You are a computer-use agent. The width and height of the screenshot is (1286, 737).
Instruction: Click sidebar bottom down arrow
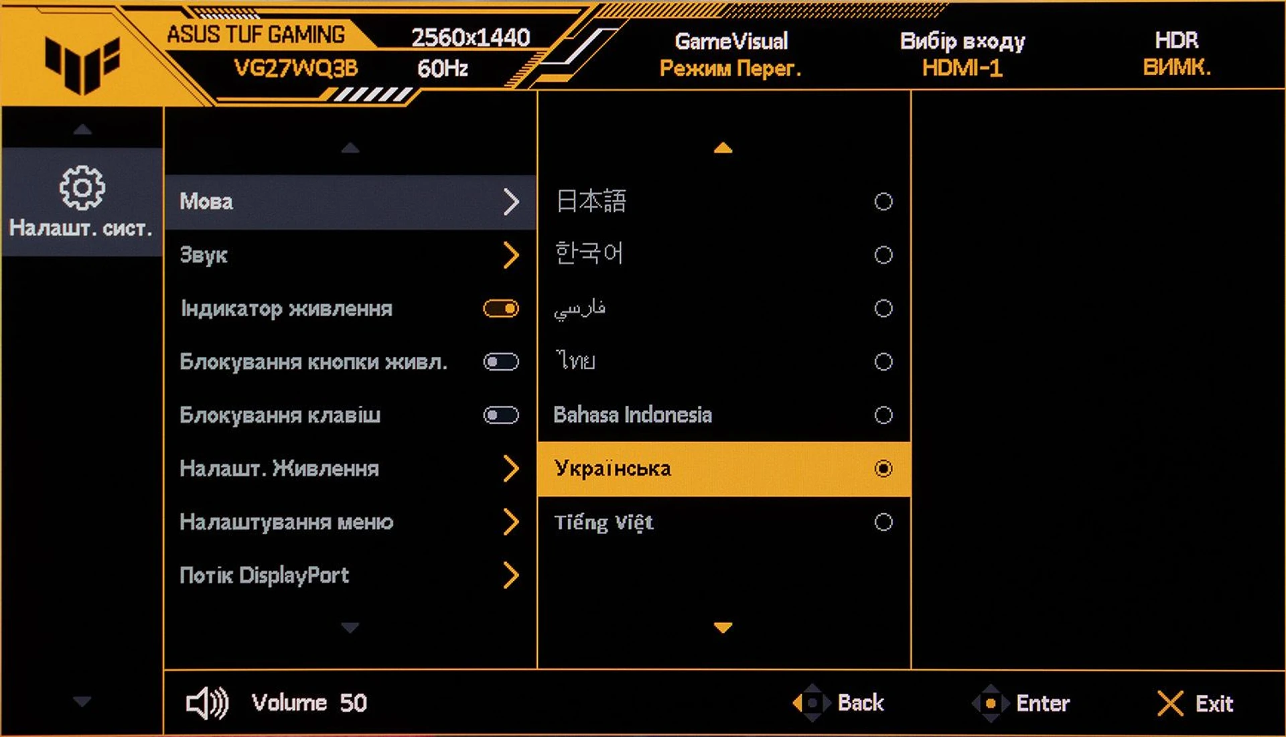coord(82,701)
